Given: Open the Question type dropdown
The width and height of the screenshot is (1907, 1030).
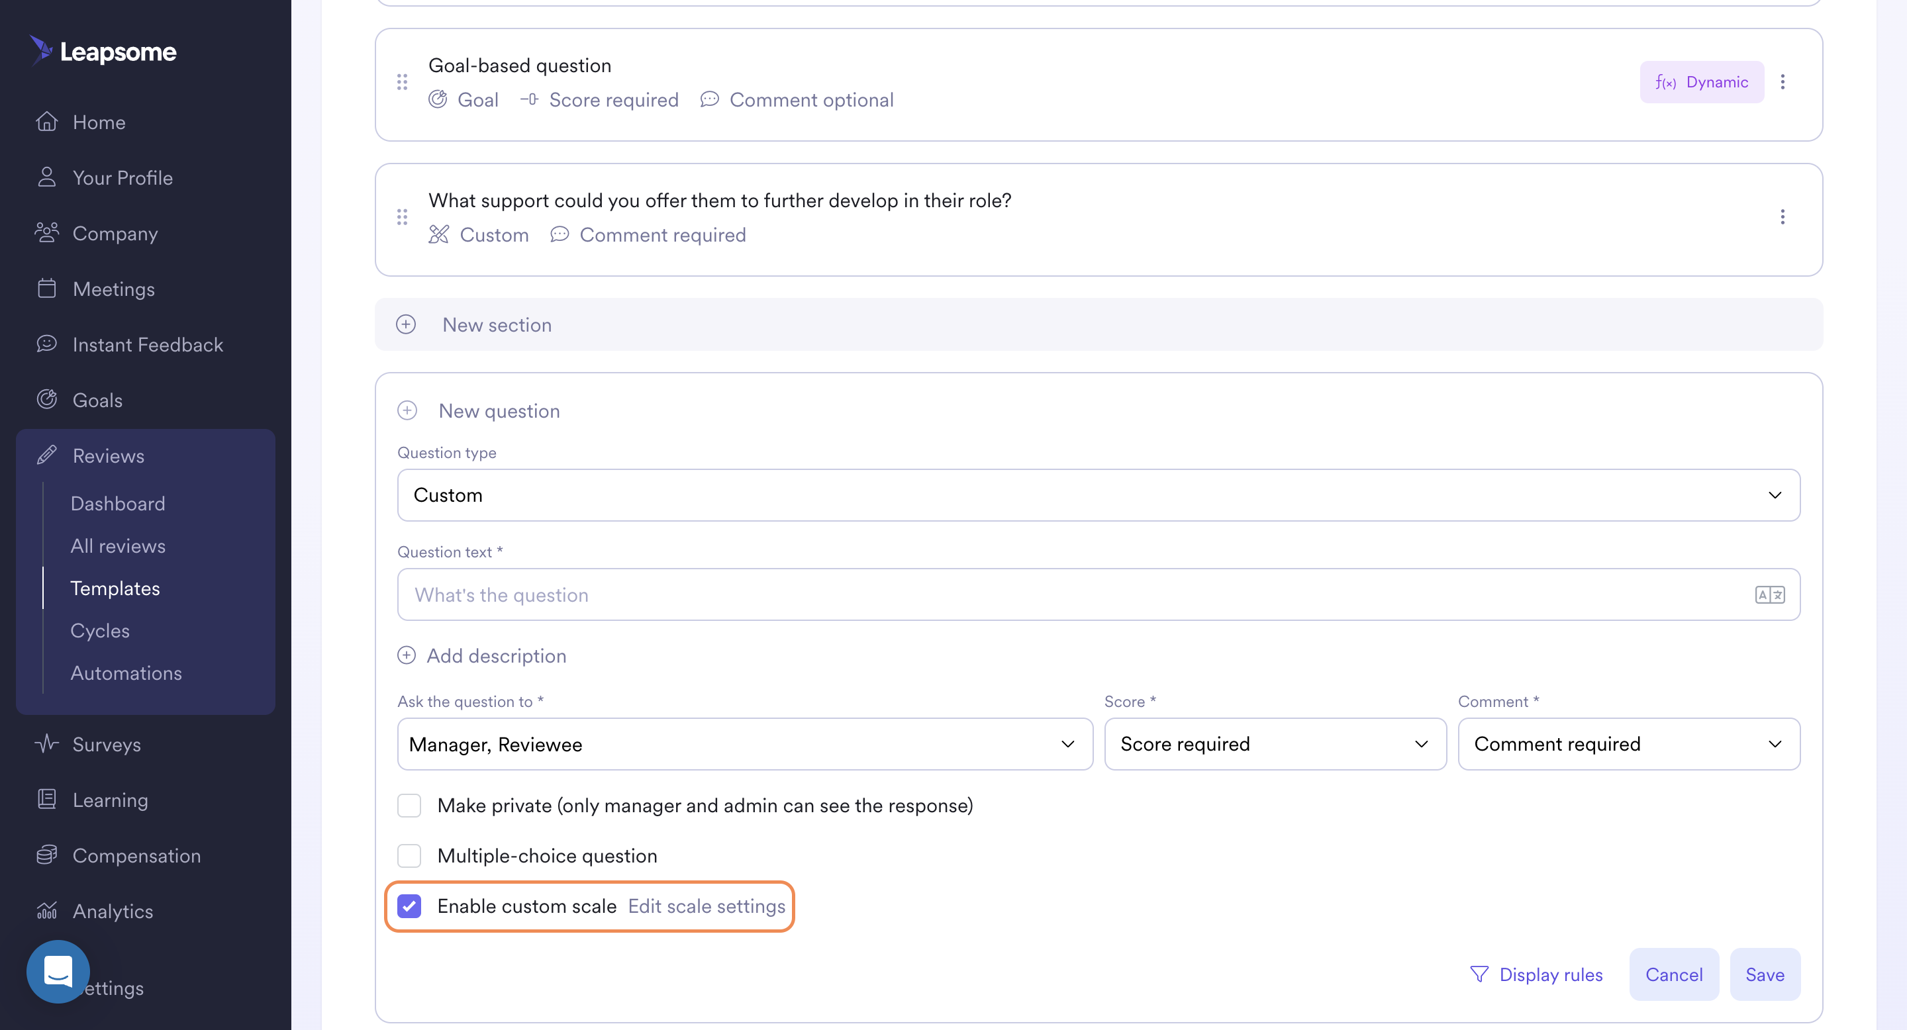Looking at the screenshot, I should (1099, 495).
